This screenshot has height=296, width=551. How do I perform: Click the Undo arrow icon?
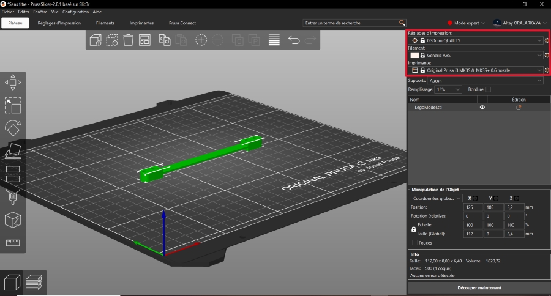tap(294, 40)
